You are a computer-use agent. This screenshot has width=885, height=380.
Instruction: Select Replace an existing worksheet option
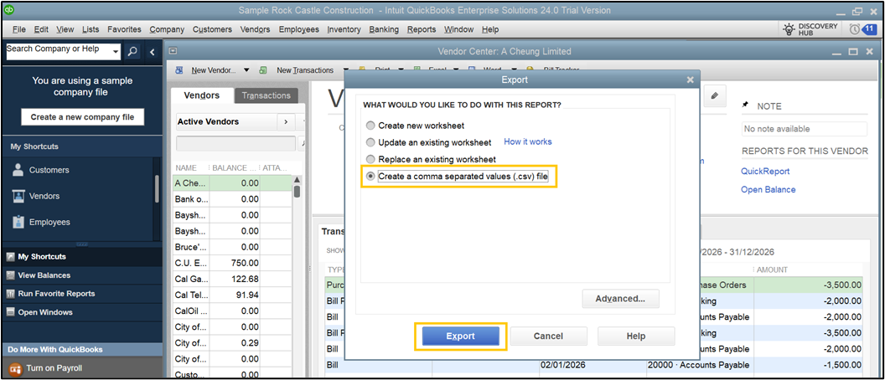(370, 159)
